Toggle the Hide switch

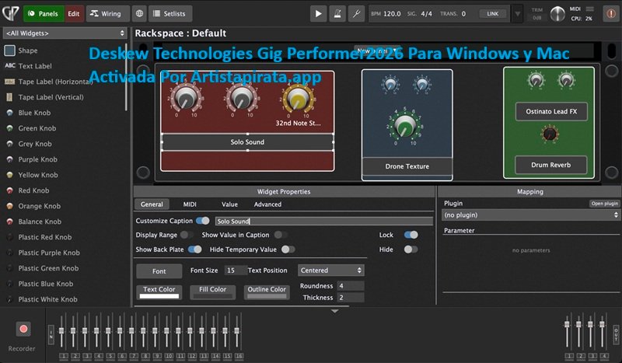coord(411,250)
